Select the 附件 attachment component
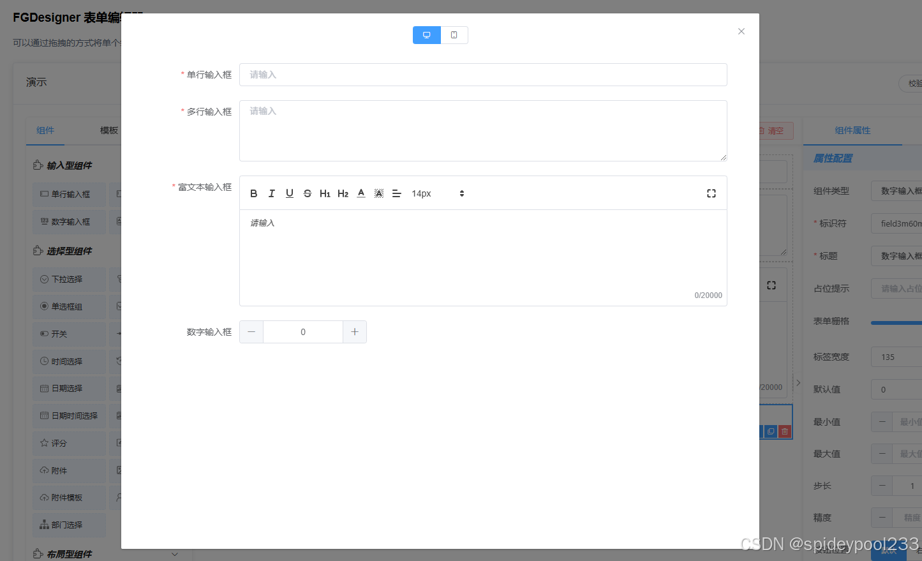Image resolution: width=922 pixels, height=561 pixels. pos(69,470)
